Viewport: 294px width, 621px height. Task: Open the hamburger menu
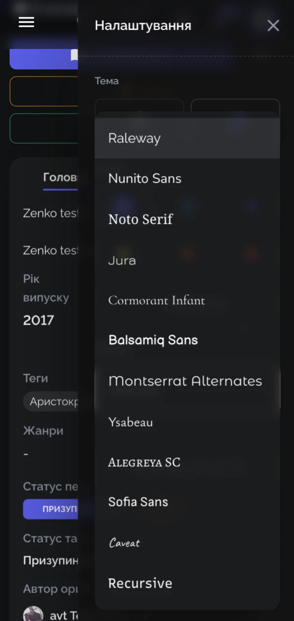pyautogui.click(x=26, y=22)
